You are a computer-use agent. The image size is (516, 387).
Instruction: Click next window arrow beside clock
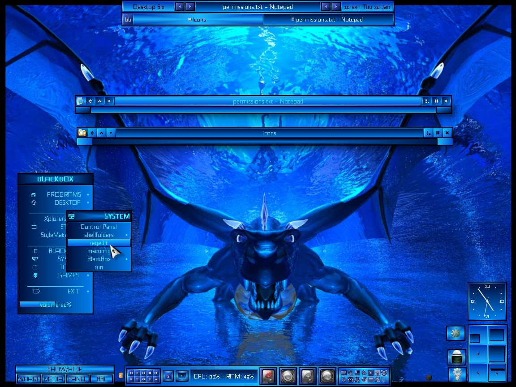click(x=335, y=7)
